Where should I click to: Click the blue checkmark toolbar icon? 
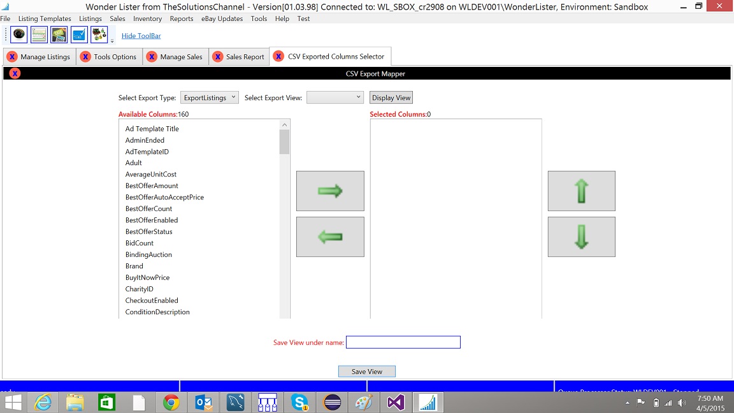pyautogui.click(x=79, y=34)
